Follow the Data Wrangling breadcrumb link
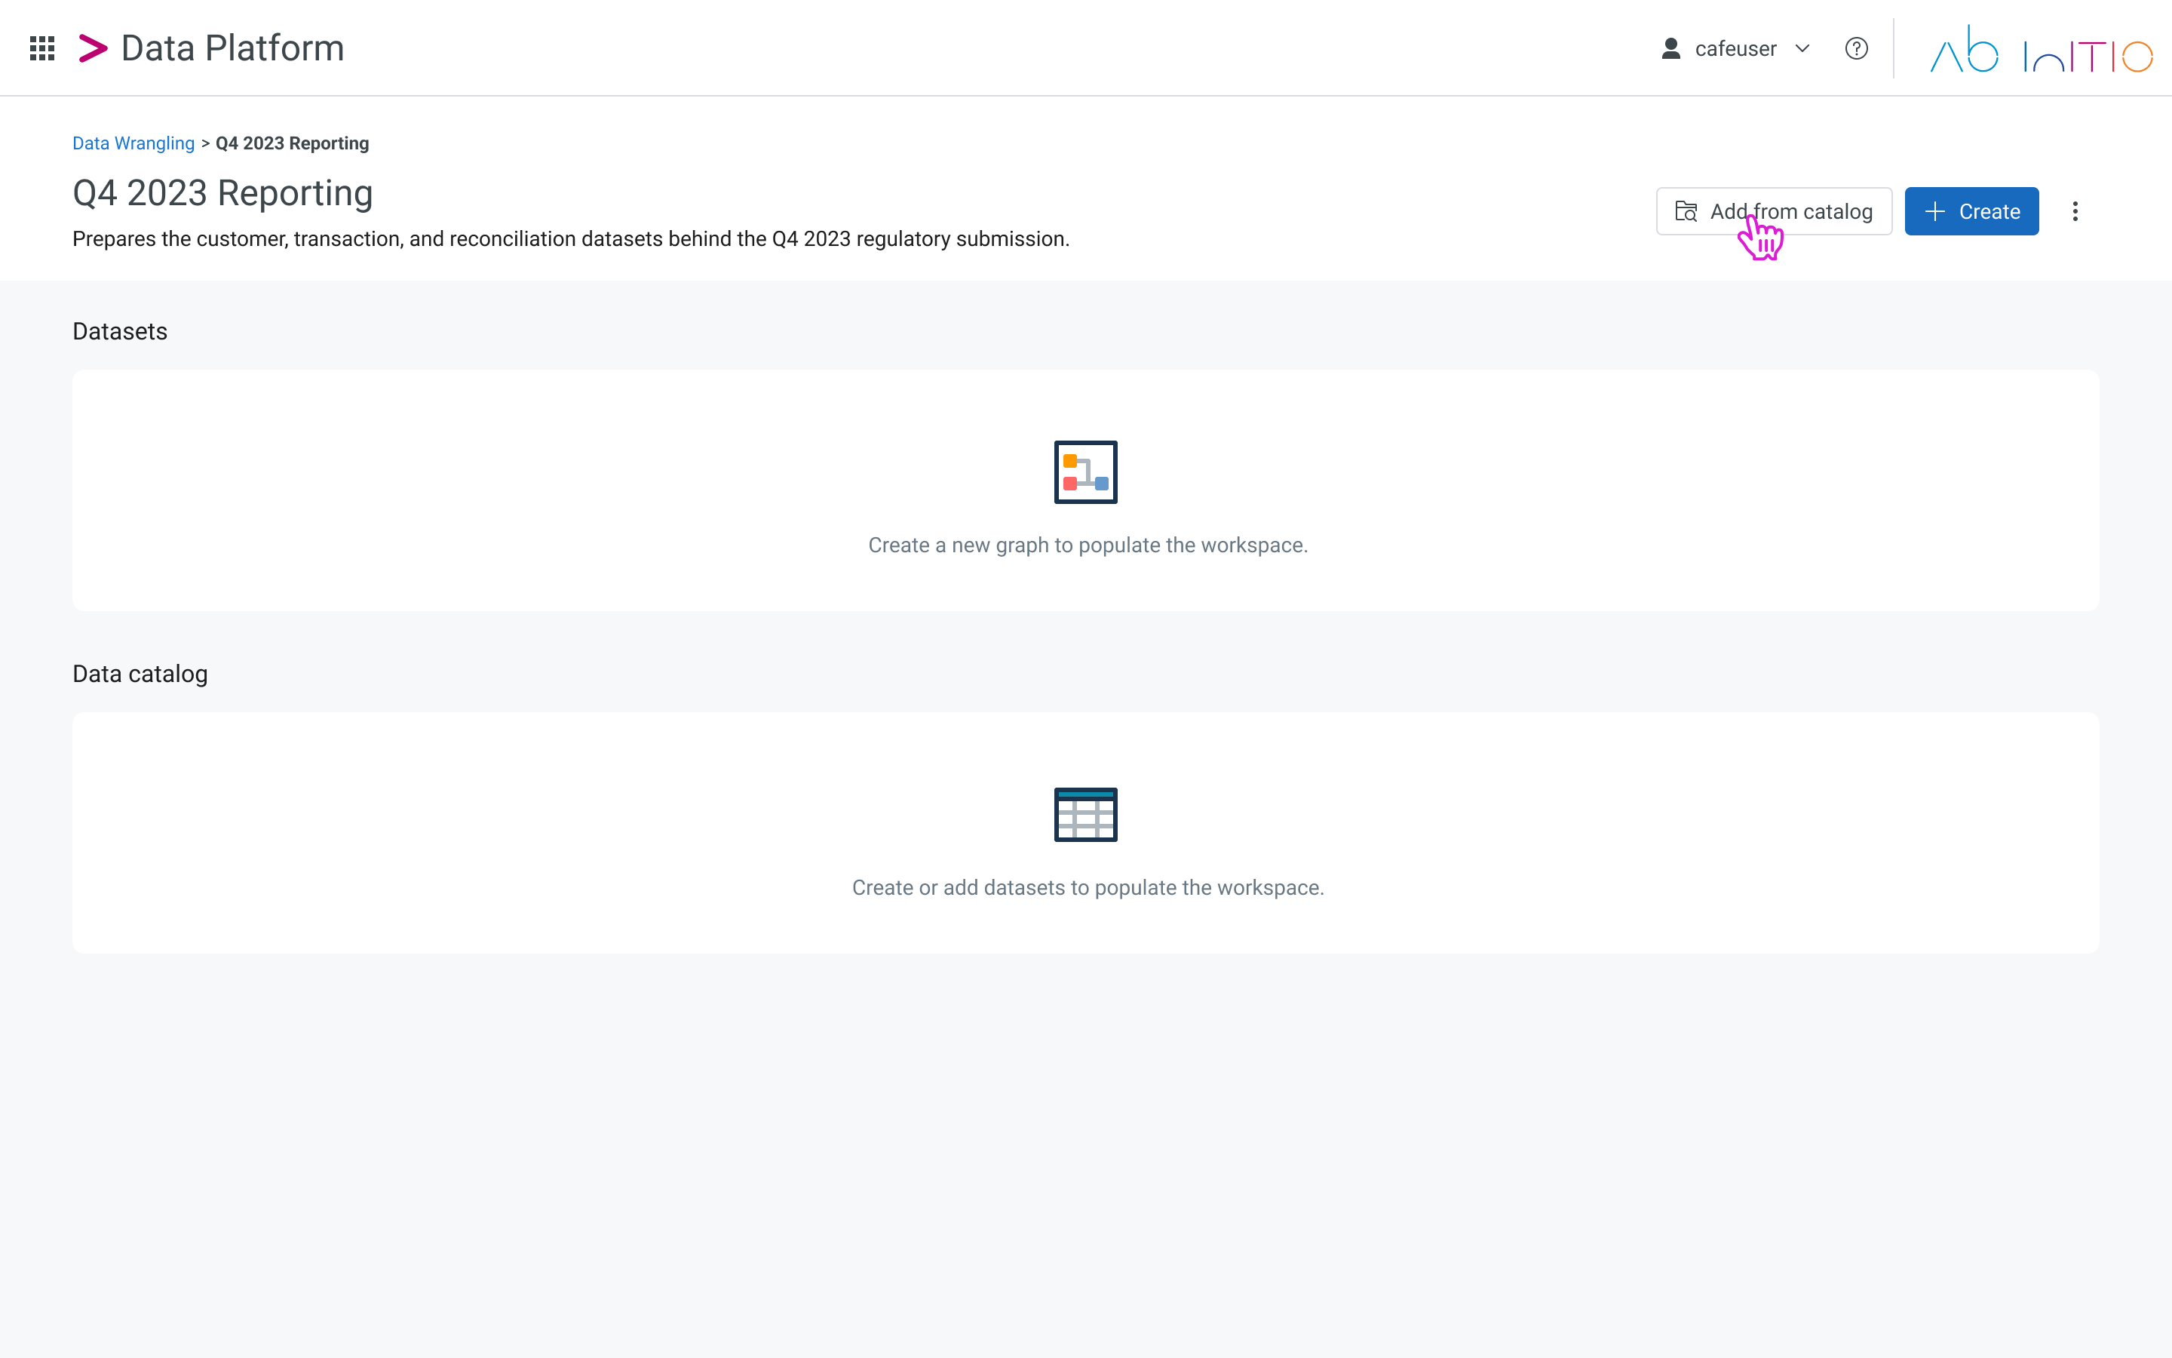The image size is (2172, 1358). (133, 143)
